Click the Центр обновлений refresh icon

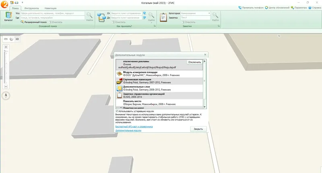[266, 8]
